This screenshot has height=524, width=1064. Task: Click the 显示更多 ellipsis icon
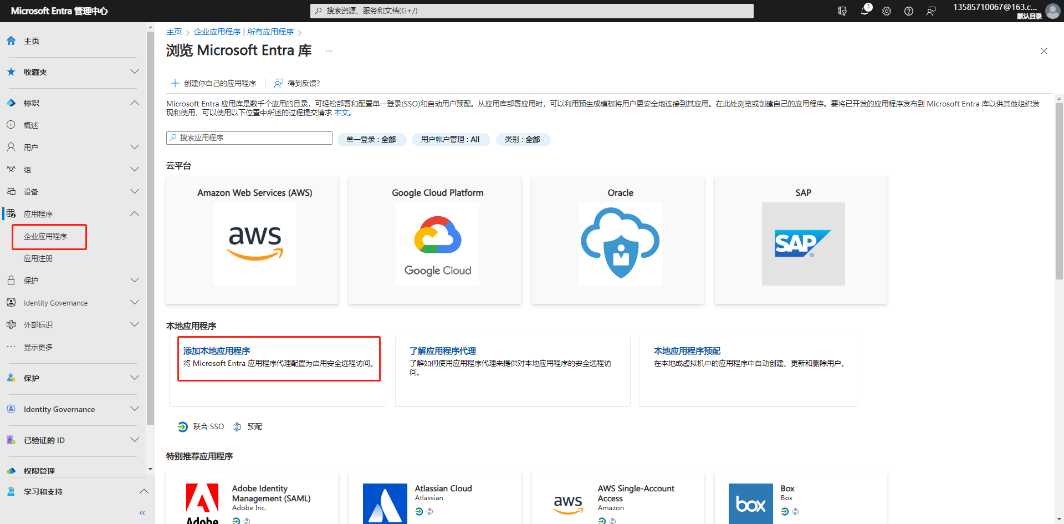[11, 347]
